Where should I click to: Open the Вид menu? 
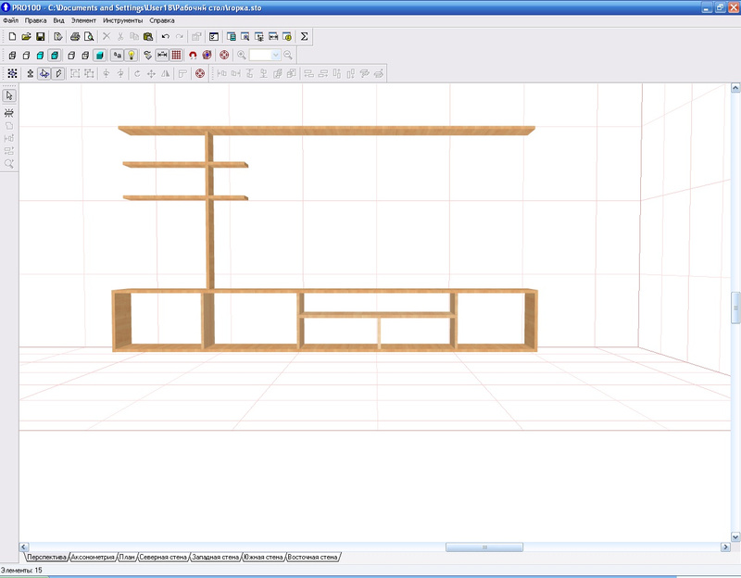tap(58, 19)
